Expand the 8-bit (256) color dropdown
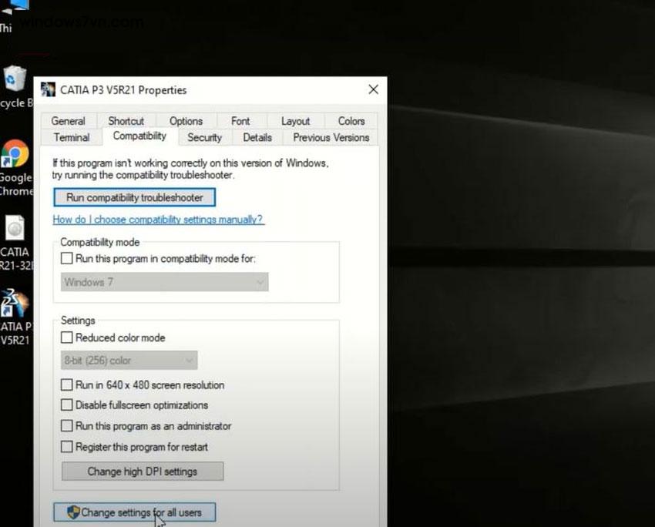This screenshot has height=527, width=655. (129, 361)
